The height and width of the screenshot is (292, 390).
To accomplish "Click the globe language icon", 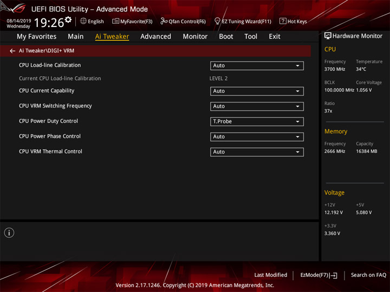I will coord(83,21).
